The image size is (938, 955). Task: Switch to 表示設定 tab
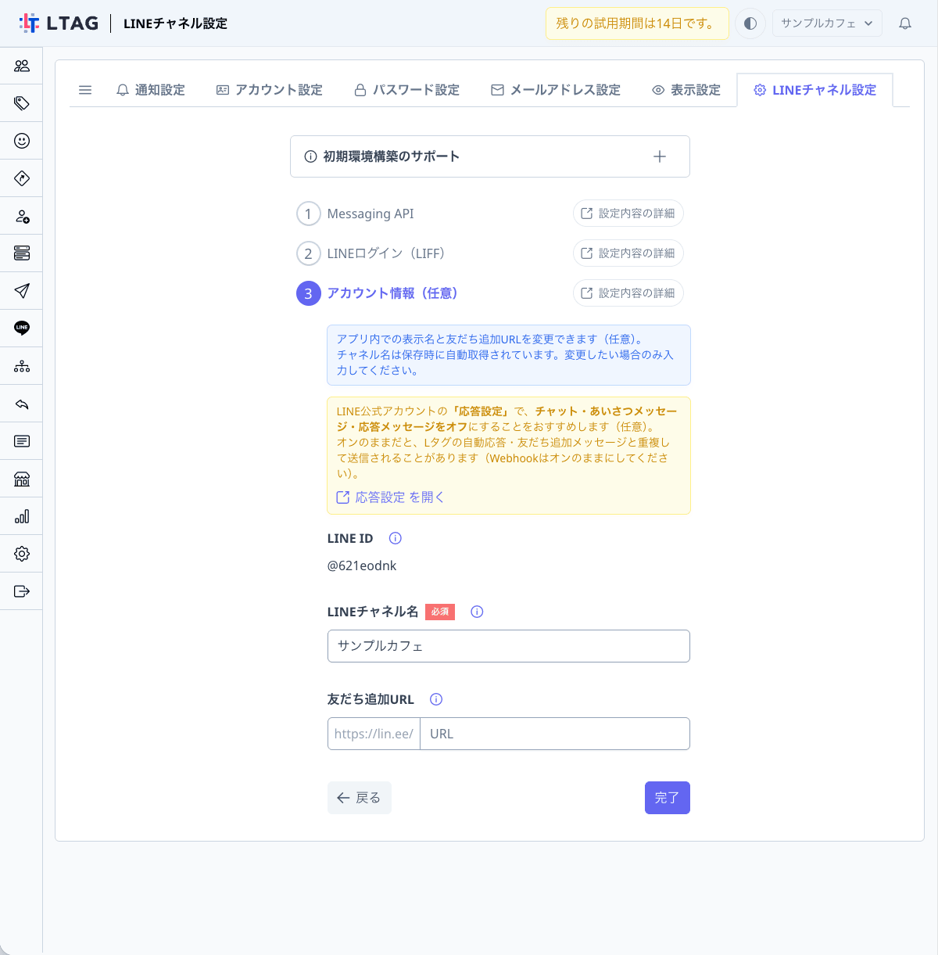point(686,90)
